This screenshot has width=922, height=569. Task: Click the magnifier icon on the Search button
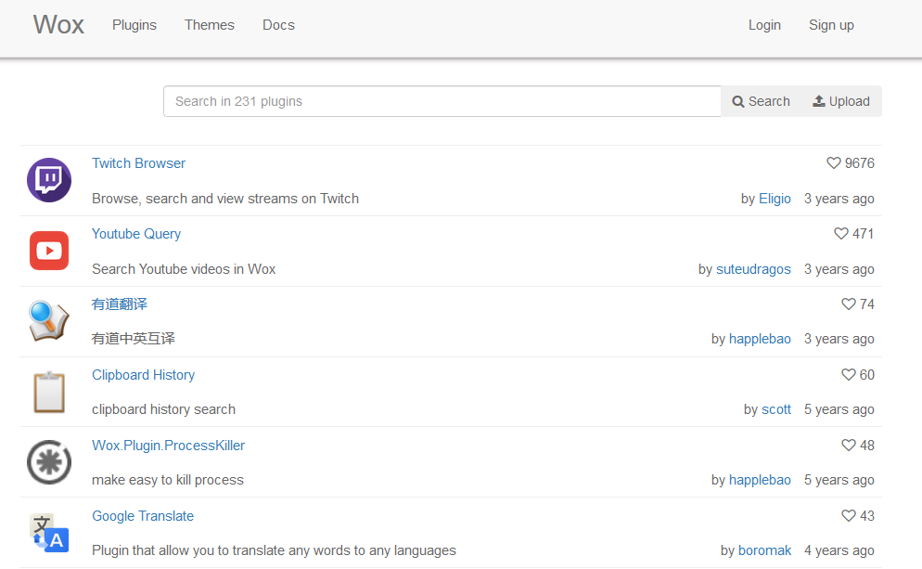tap(738, 100)
